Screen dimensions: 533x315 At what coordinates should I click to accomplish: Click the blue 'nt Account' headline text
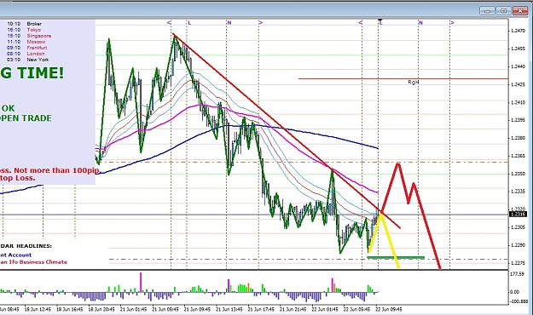[x=15, y=255]
